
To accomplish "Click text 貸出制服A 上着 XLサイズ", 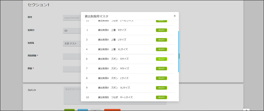I will (113, 49).
